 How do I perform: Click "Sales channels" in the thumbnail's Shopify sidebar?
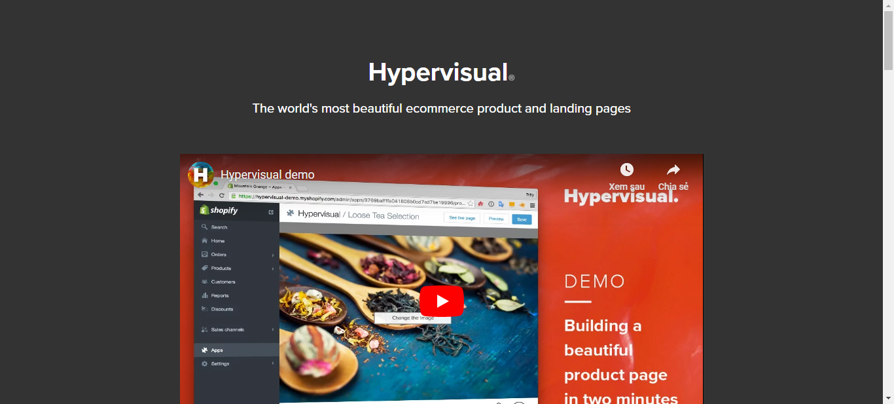pos(228,329)
